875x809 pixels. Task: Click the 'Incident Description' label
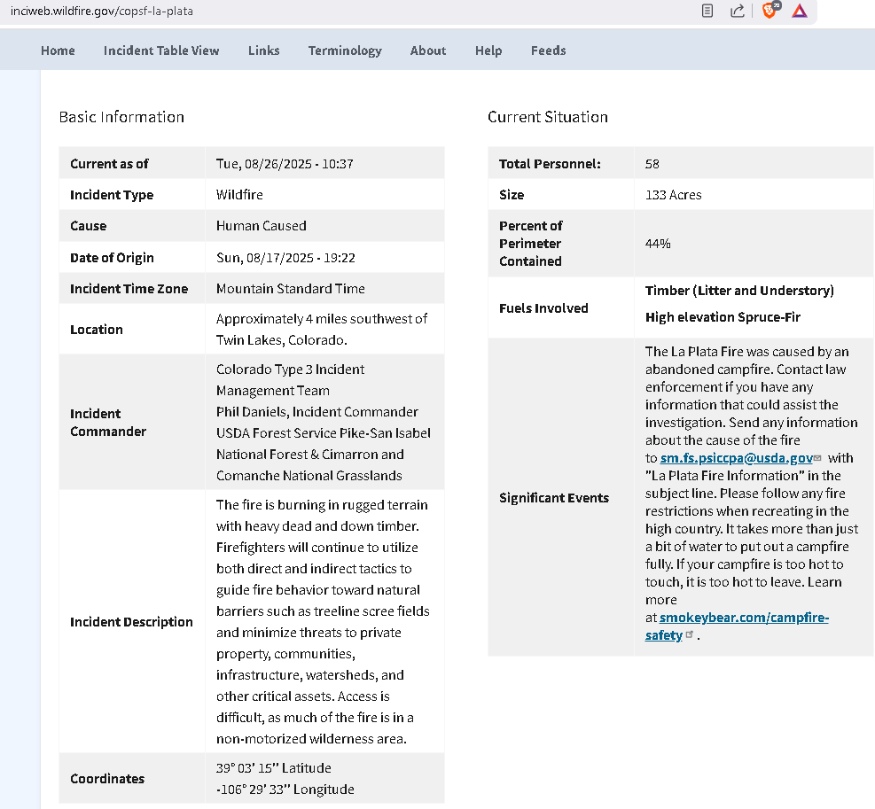(131, 622)
